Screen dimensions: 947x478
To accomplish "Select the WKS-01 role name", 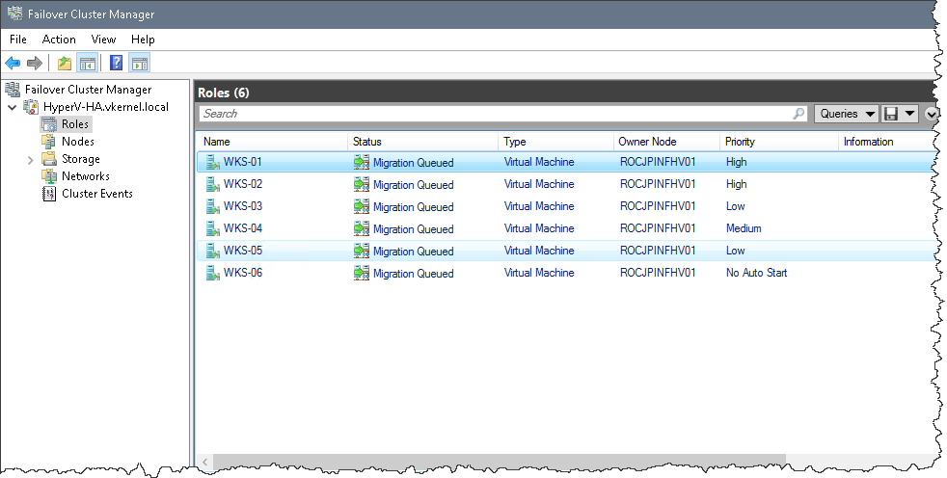I will coord(243,162).
